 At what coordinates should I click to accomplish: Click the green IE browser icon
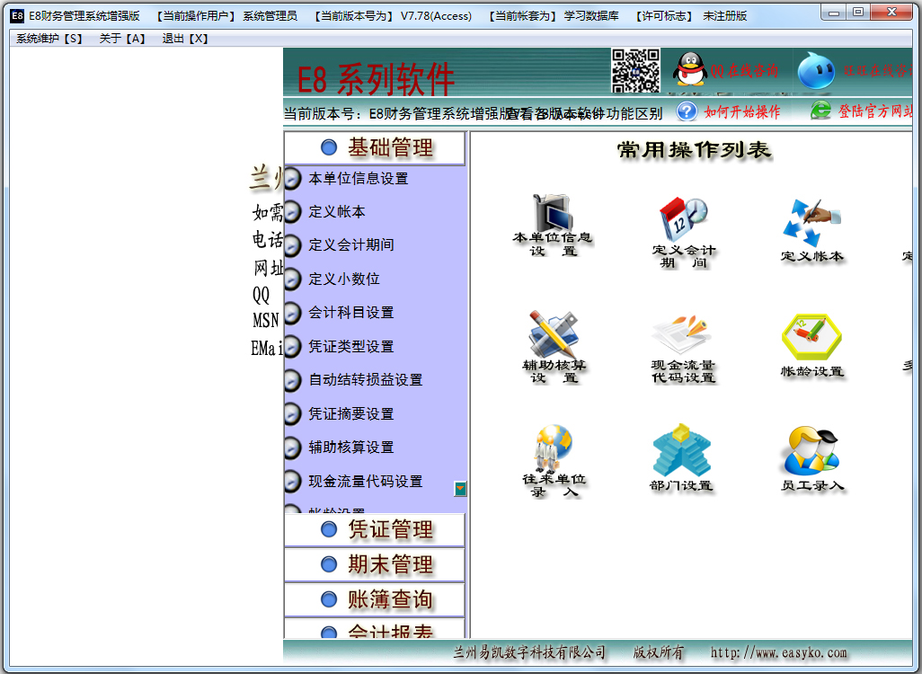[x=820, y=110]
